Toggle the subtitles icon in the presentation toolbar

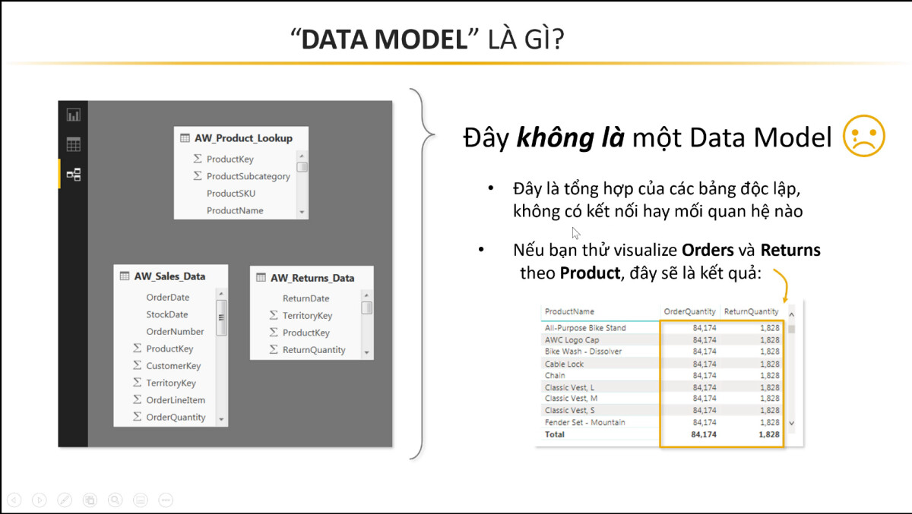click(141, 500)
